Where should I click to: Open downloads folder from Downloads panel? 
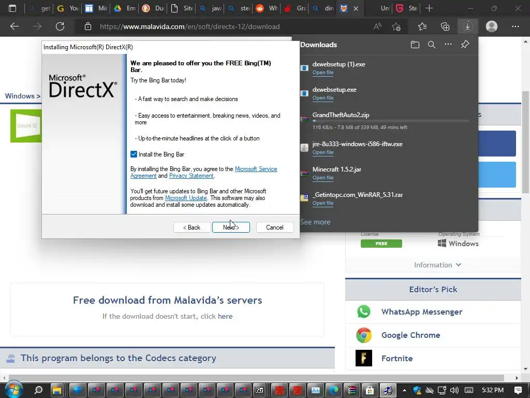tap(415, 45)
